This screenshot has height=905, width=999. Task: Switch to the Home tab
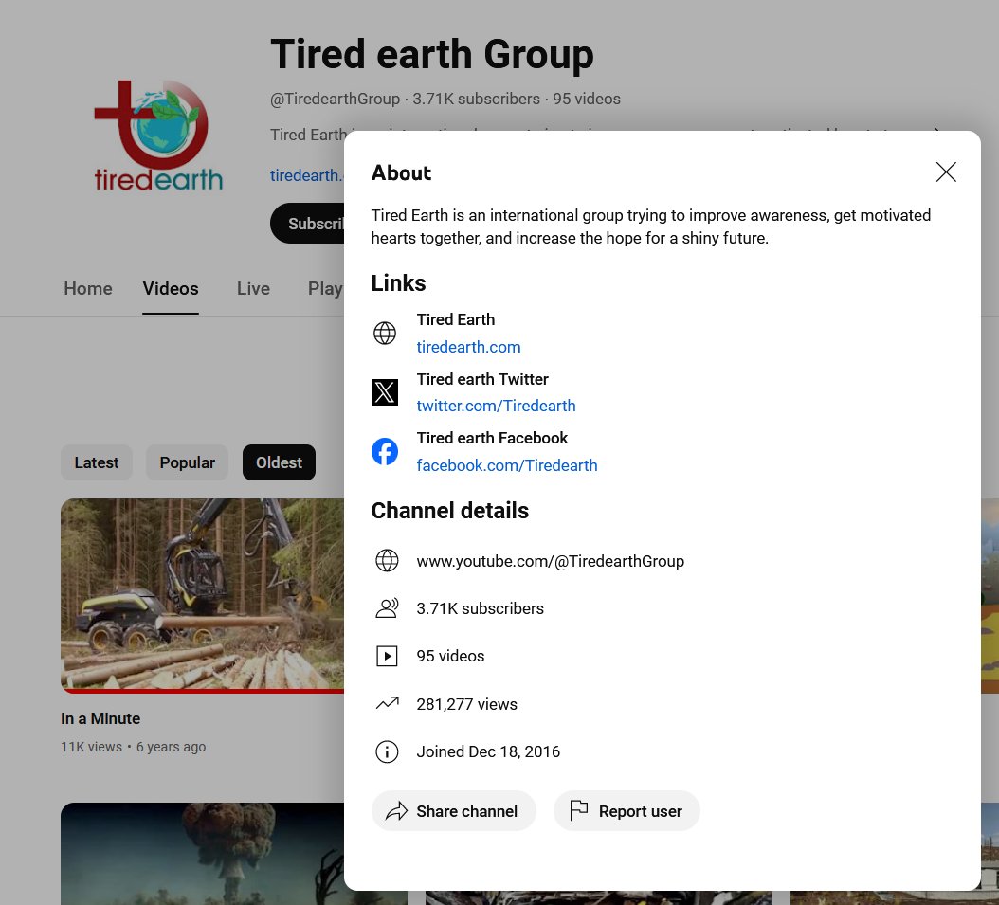pyautogui.click(x=88, y=288)
